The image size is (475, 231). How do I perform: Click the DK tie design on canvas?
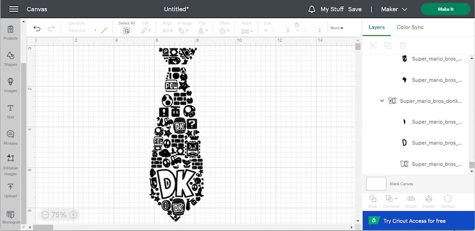pyautogui.click(x=176, y=134)
